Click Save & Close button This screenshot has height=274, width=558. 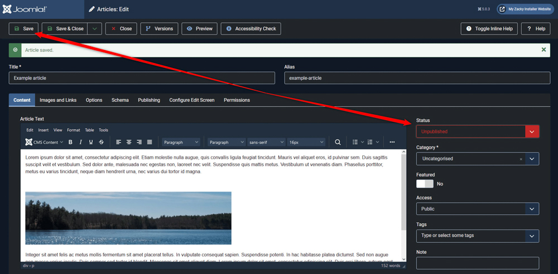[x=65, y=29]
